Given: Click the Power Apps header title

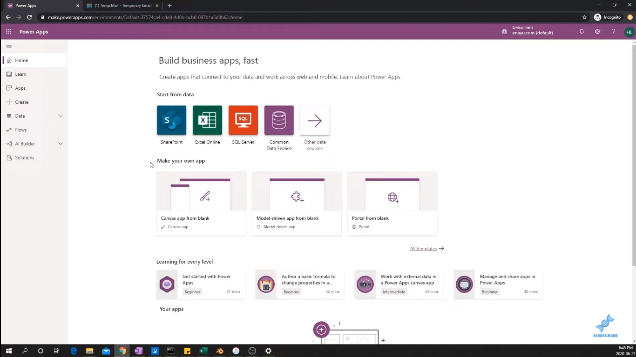Looking at the screenshot, I should (x=34, y=32).
